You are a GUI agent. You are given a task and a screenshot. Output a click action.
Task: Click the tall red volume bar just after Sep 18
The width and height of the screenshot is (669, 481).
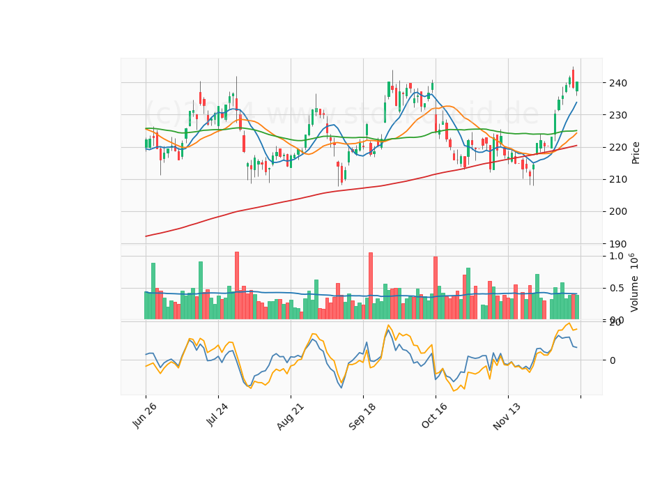coord(371,286)
